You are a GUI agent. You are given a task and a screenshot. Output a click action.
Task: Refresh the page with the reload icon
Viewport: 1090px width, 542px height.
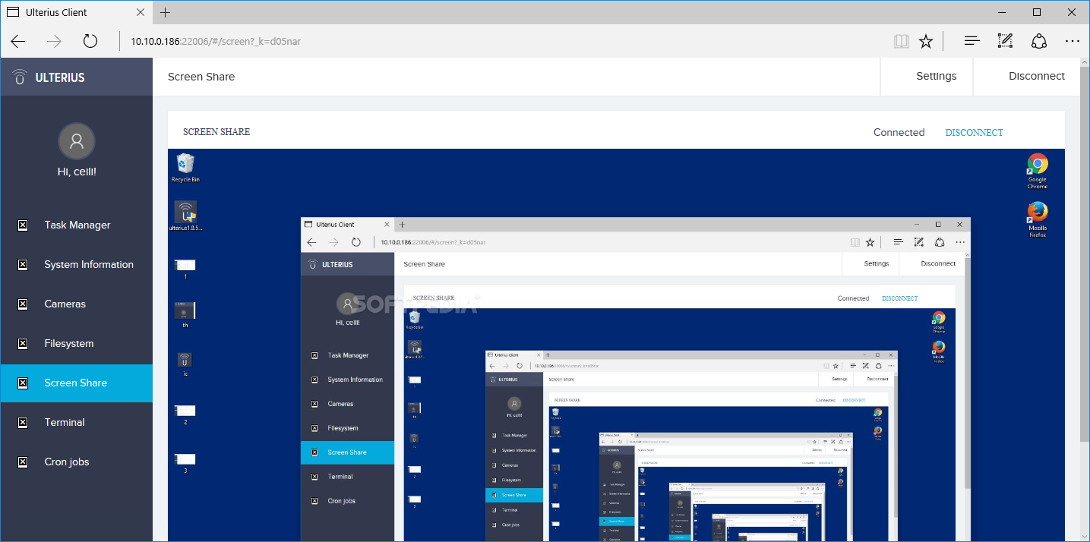(90, 41)
